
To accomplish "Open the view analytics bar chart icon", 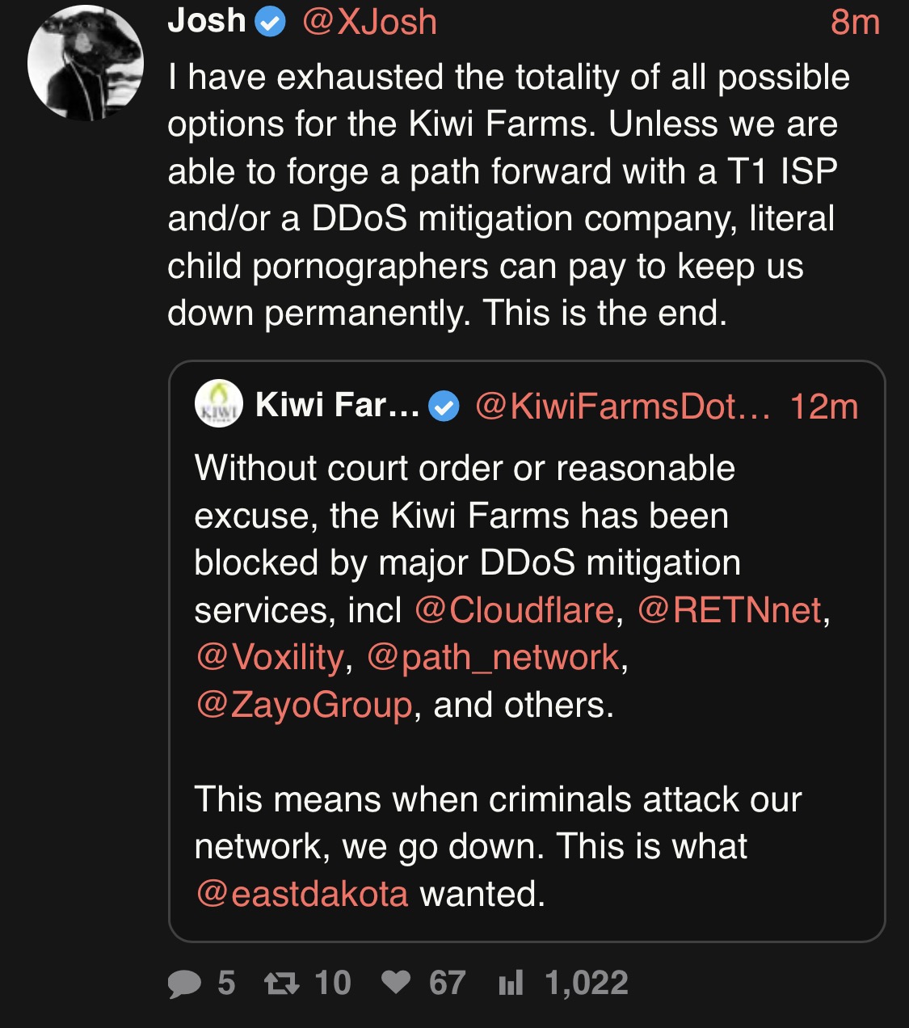I will tap(511, 983).
